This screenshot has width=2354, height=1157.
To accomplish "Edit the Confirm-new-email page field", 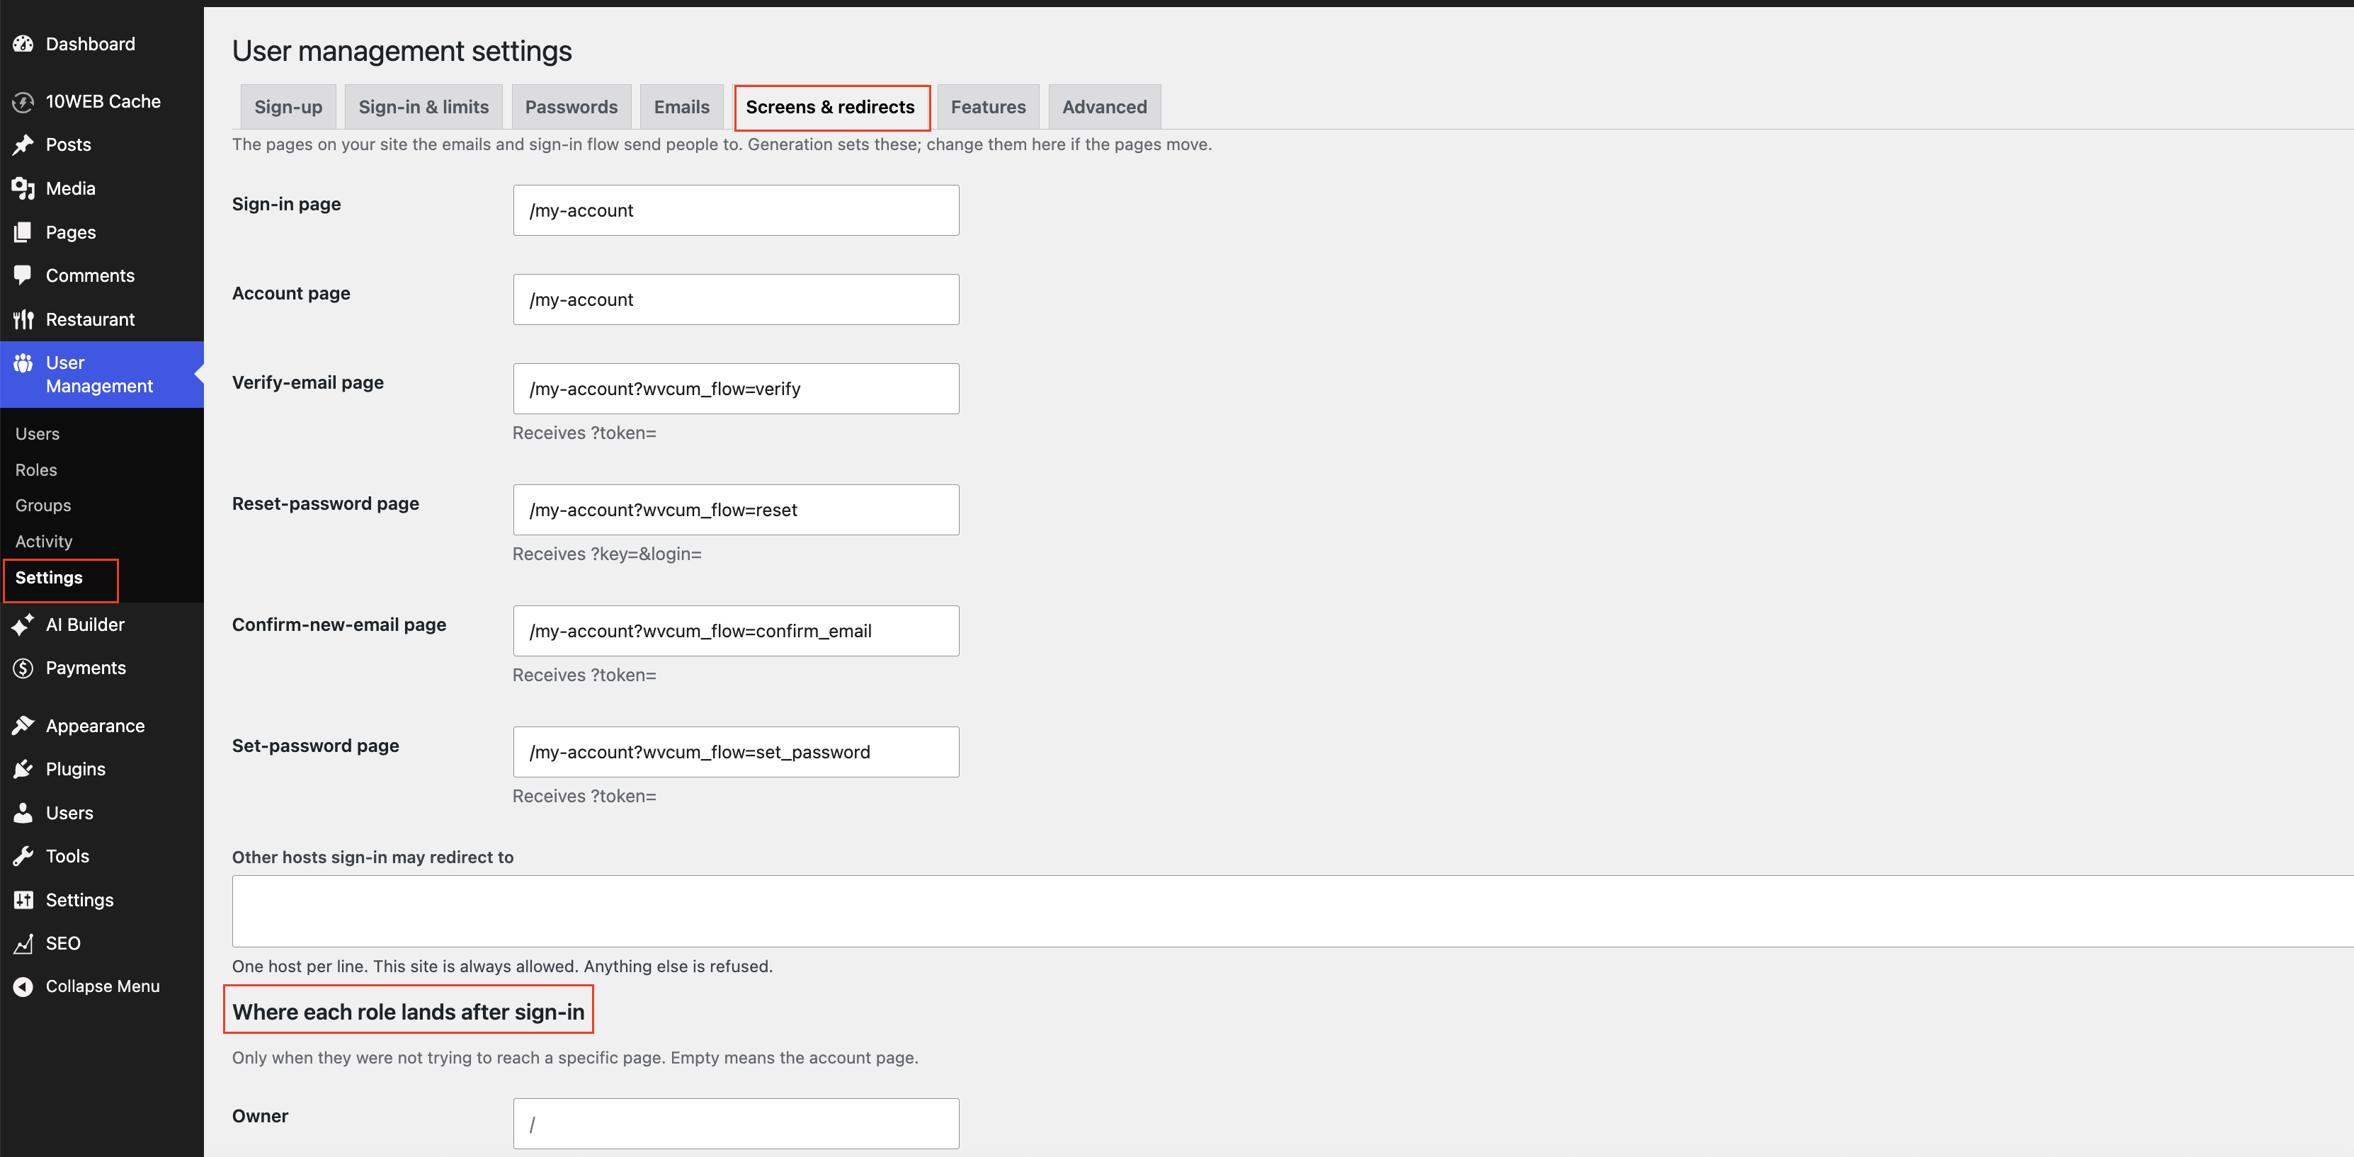I will tap(736, 631).
